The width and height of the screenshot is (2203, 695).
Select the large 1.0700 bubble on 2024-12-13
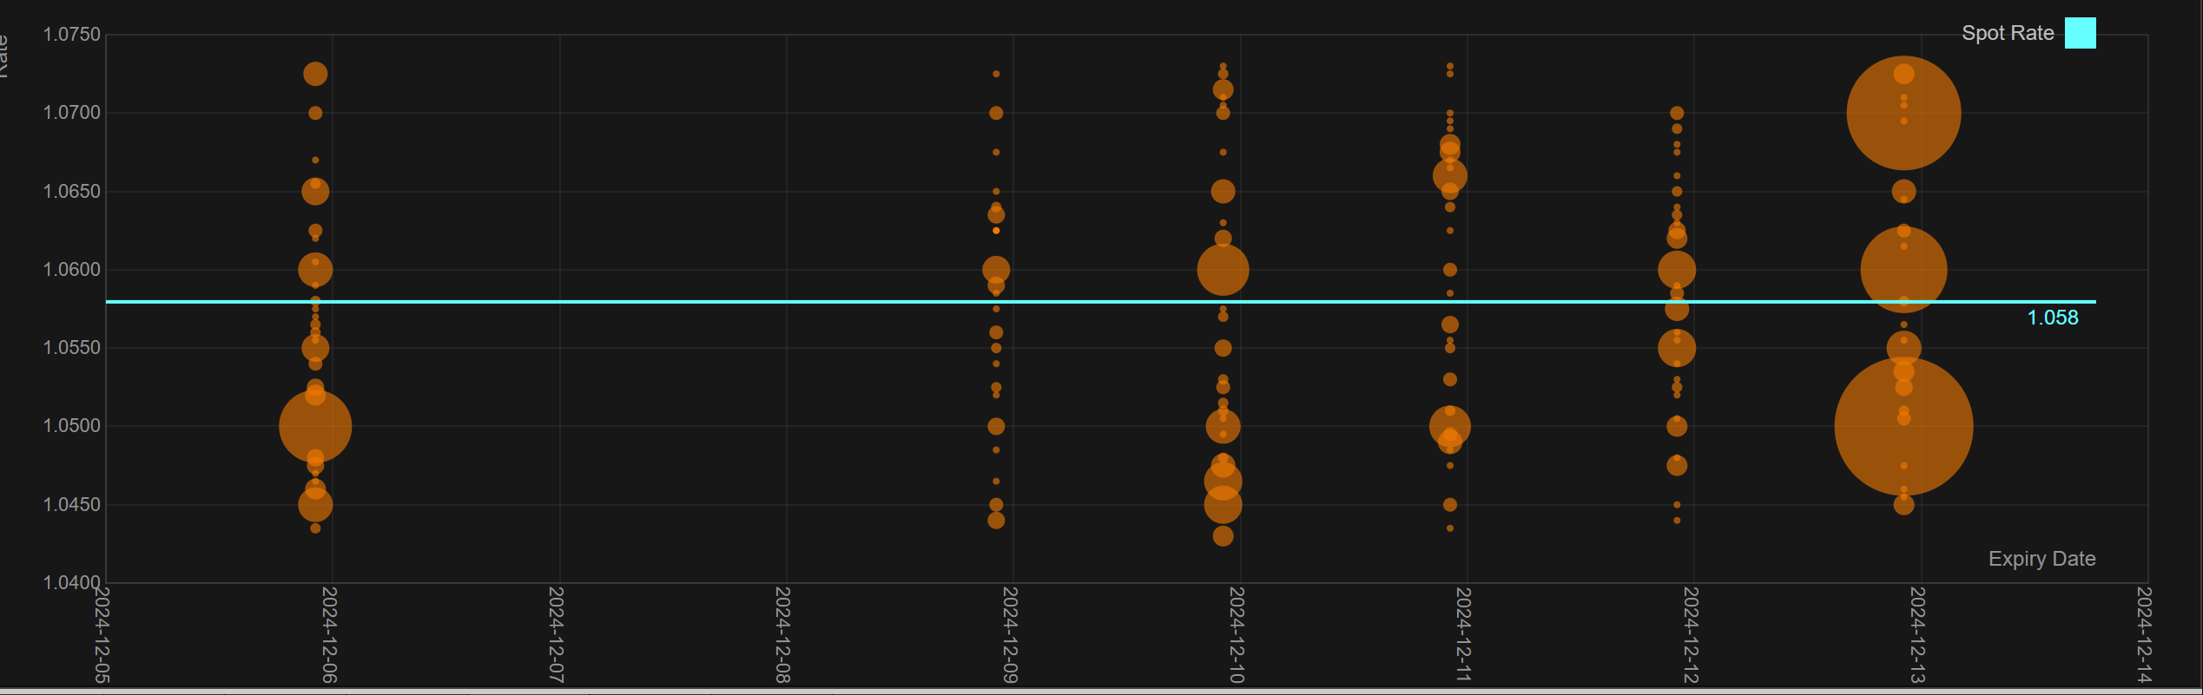click(x=1903, y=113)
